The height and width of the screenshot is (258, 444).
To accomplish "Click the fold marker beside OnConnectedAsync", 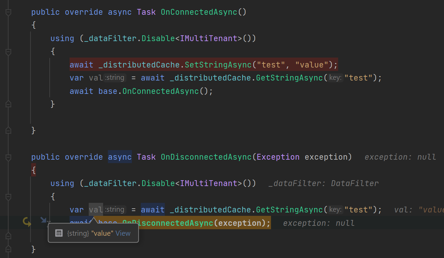I will click(x=8, y=12).
